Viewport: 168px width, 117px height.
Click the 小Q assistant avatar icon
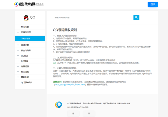pos(59,104)
